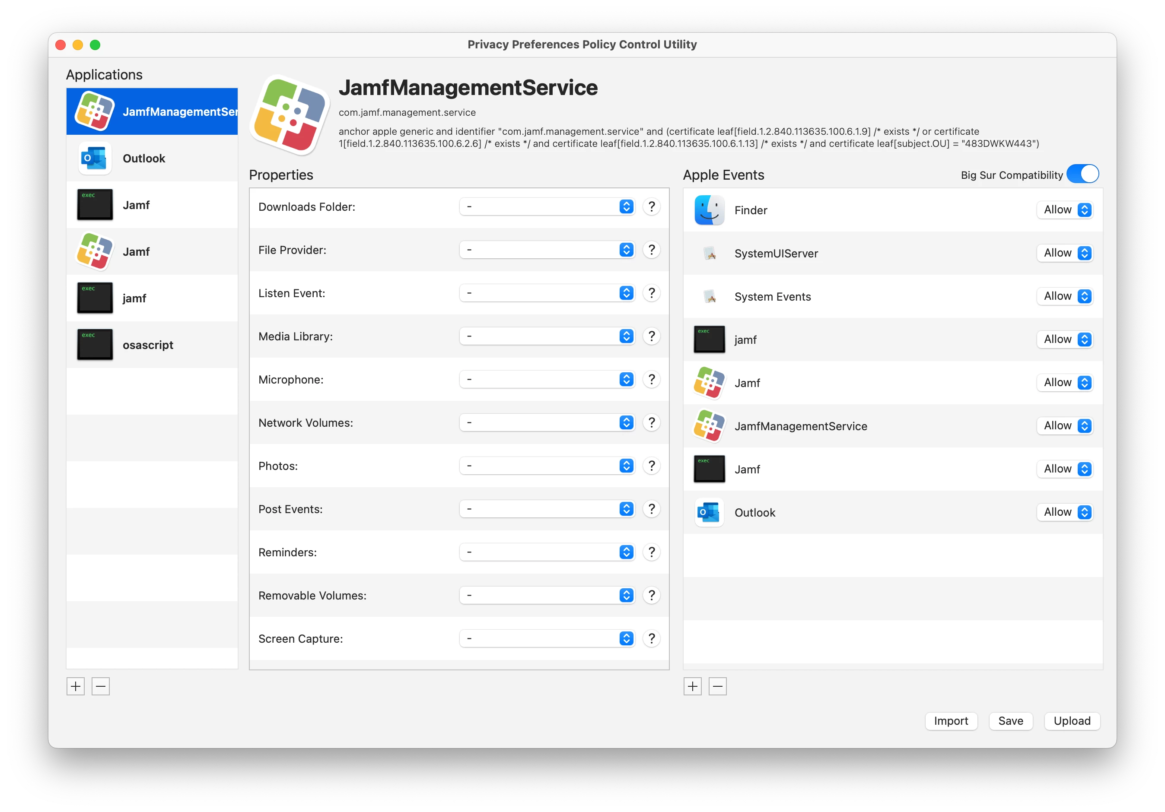Viewport: 1165px width, 812px height.
Task: Open help for Network Volumes
Action: [x=652, y=422]
